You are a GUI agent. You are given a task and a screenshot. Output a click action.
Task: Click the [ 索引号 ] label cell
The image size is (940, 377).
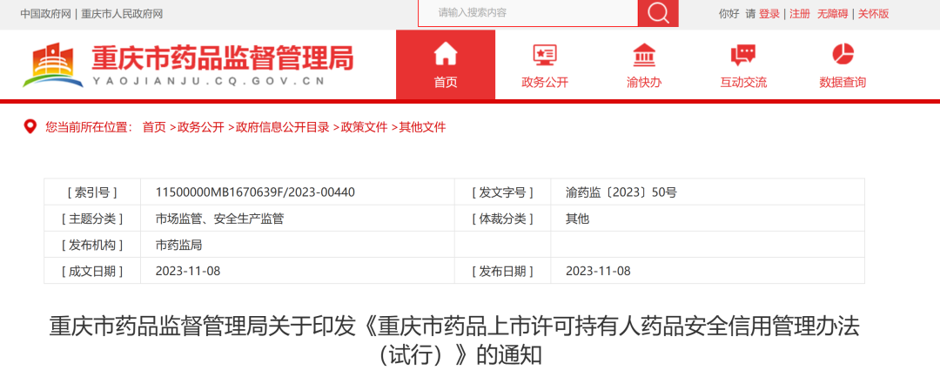(x=91, y=192)
